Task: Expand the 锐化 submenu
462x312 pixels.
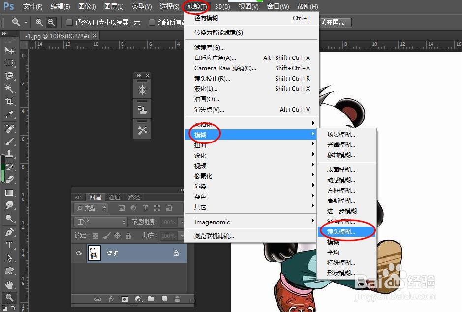Action: 250,155
